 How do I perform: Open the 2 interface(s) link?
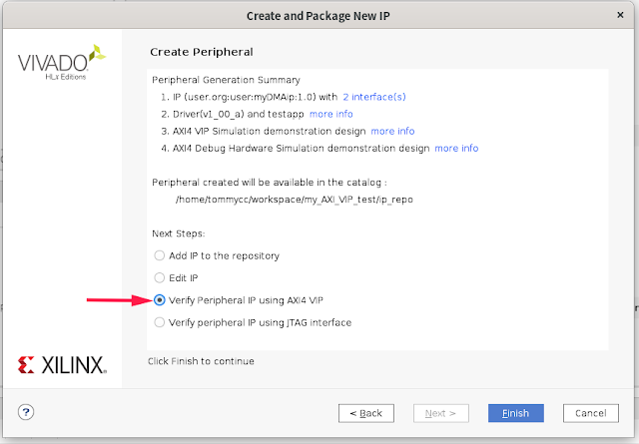pos(374,97)
